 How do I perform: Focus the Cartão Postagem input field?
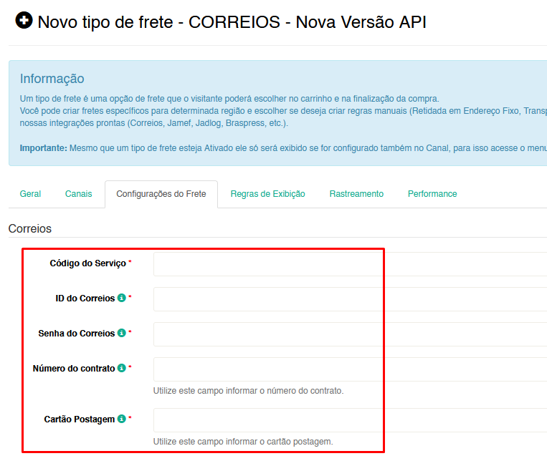350,420
